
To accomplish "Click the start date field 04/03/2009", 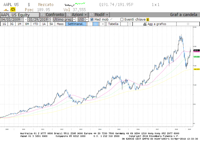I will 12,20.
